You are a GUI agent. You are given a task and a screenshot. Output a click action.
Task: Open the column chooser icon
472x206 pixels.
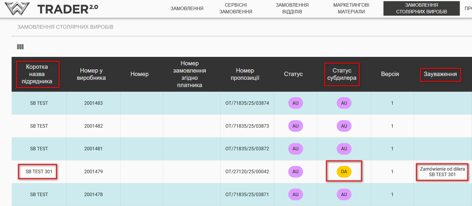point(20,47)
